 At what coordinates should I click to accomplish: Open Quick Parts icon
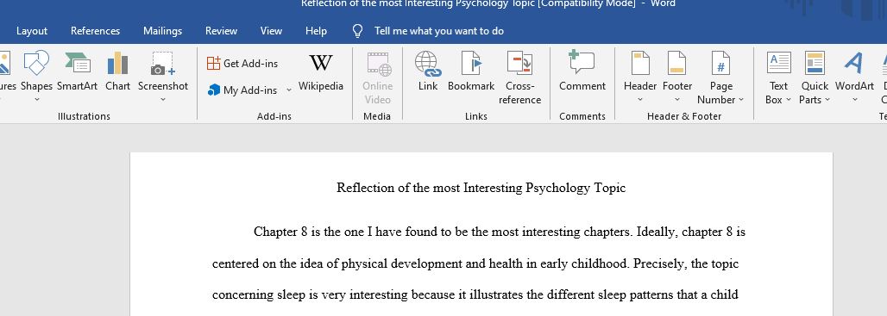pyautogui.click(x=815, y=63)
